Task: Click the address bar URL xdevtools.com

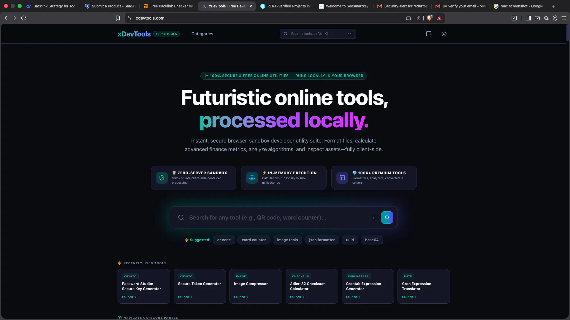Action: coord(150,18)
